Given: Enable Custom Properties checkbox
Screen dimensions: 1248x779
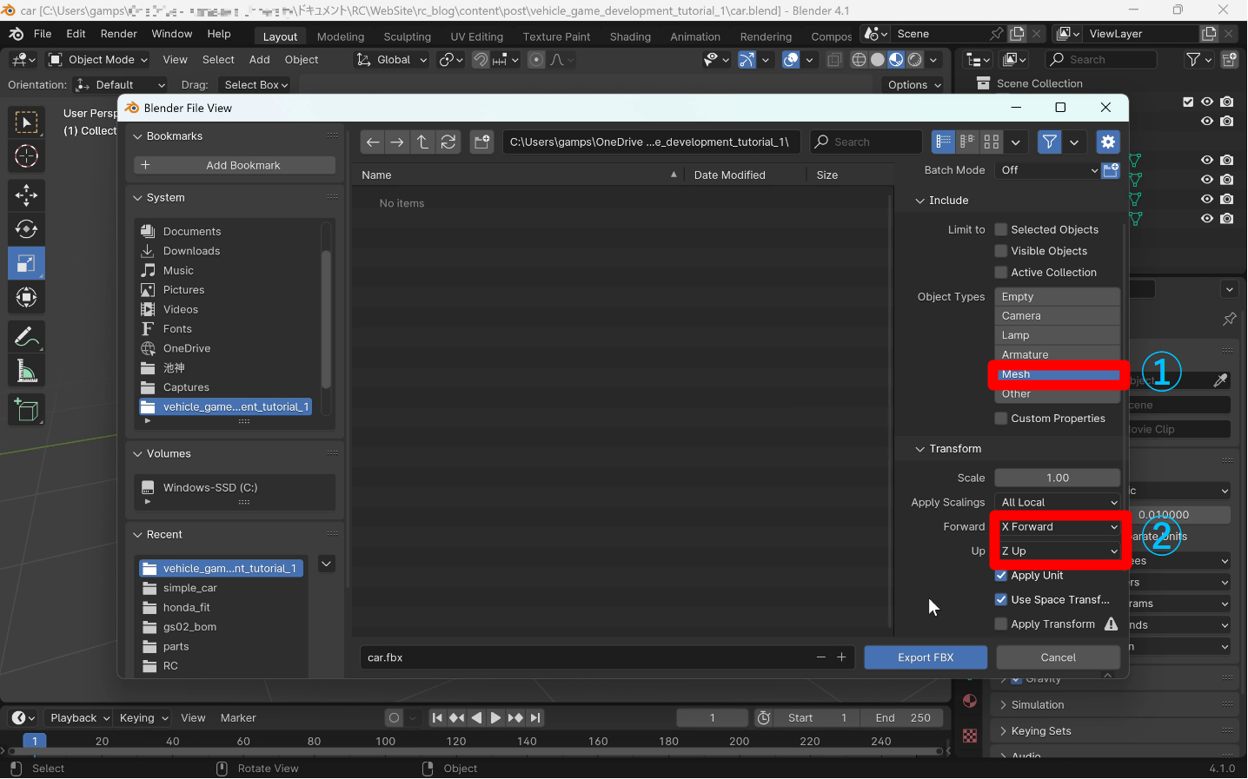Looking at the screenshot, I should click(1001, 419).
